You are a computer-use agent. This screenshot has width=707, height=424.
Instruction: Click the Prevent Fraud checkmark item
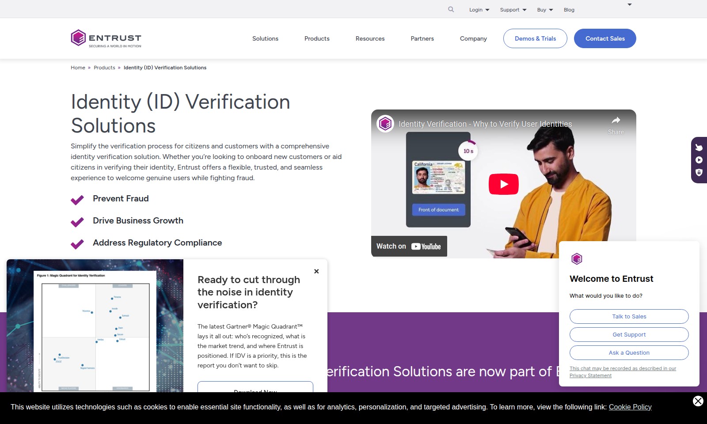click(x=110, y=199)
